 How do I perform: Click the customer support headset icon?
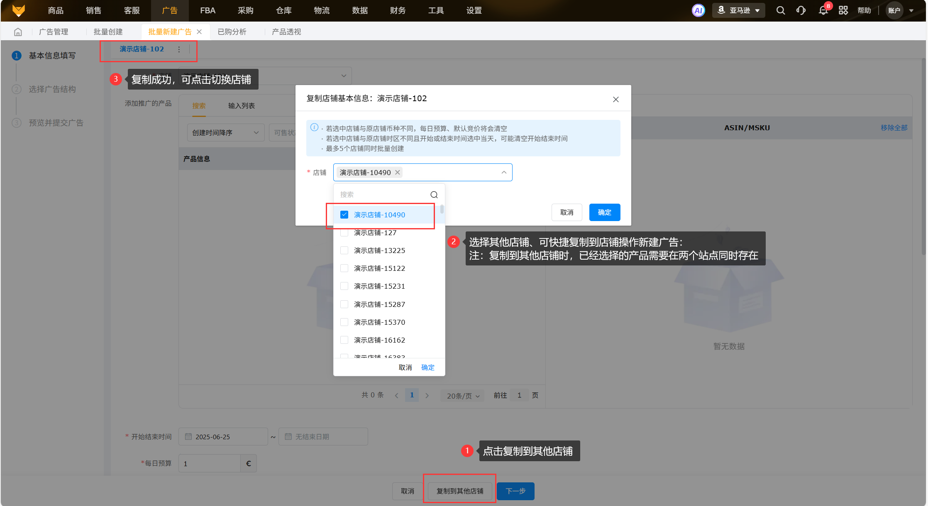(801, 10)
